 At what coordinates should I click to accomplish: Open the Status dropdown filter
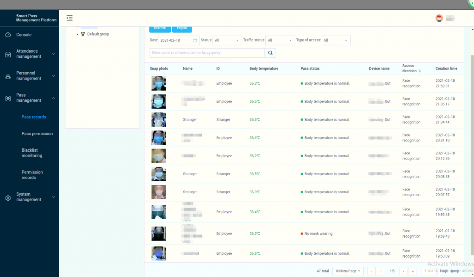coord(227,41)
